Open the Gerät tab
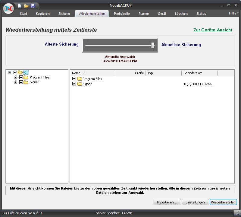The image size is (241, 217). (162, 14)
